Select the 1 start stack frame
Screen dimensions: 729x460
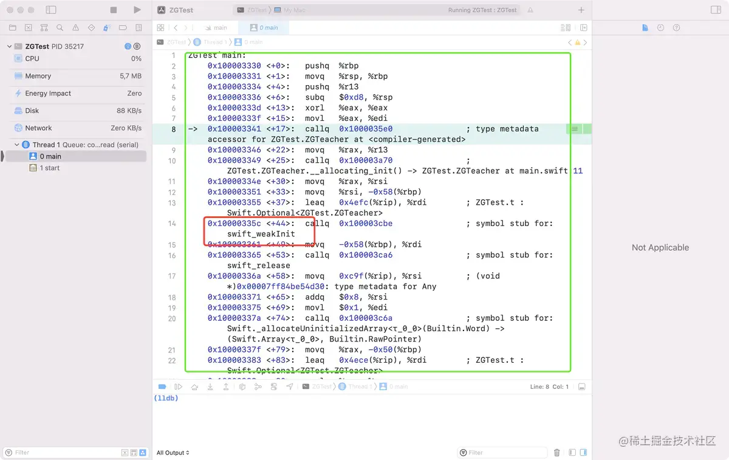(76, 168)
